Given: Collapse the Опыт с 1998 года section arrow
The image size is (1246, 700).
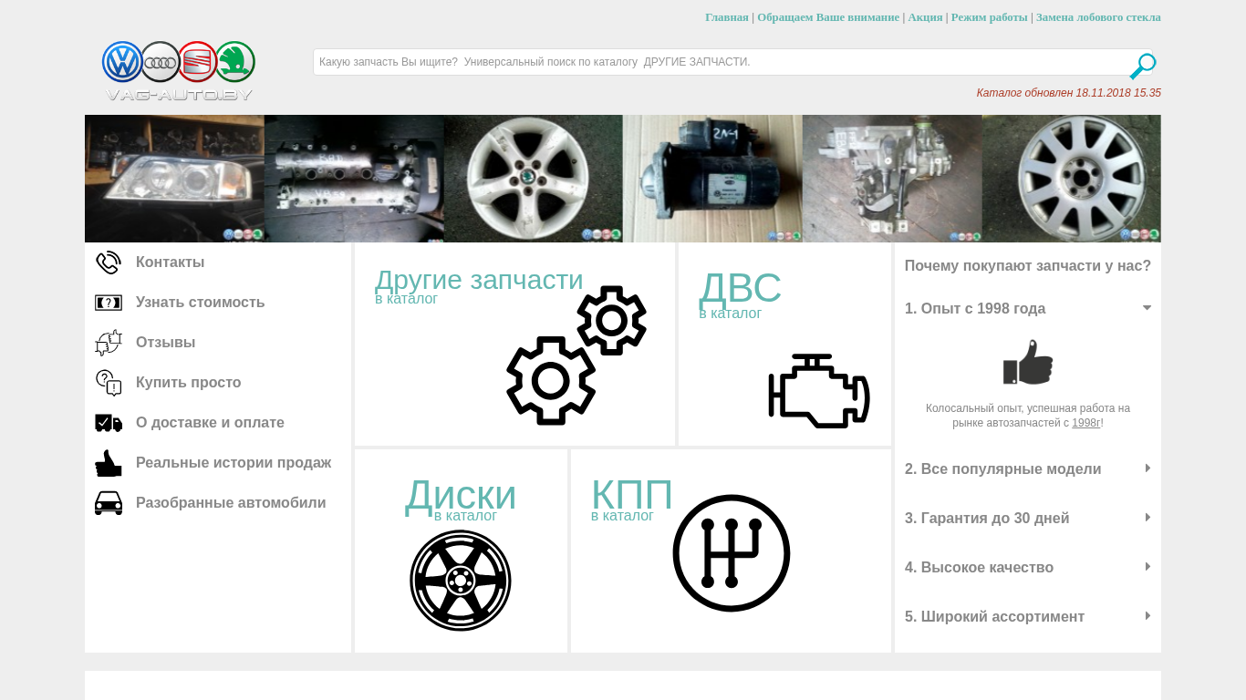Looking at the screenshot, I should click(1147, 308).
